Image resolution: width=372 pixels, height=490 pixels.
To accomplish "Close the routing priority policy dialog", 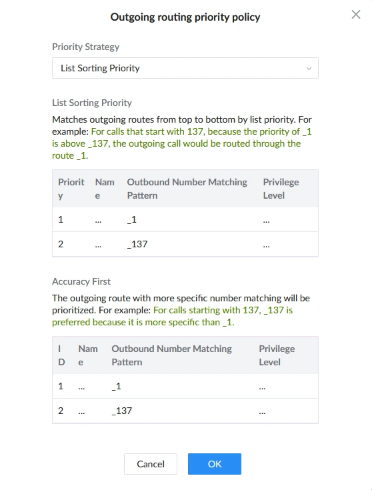I will point(356,15).
